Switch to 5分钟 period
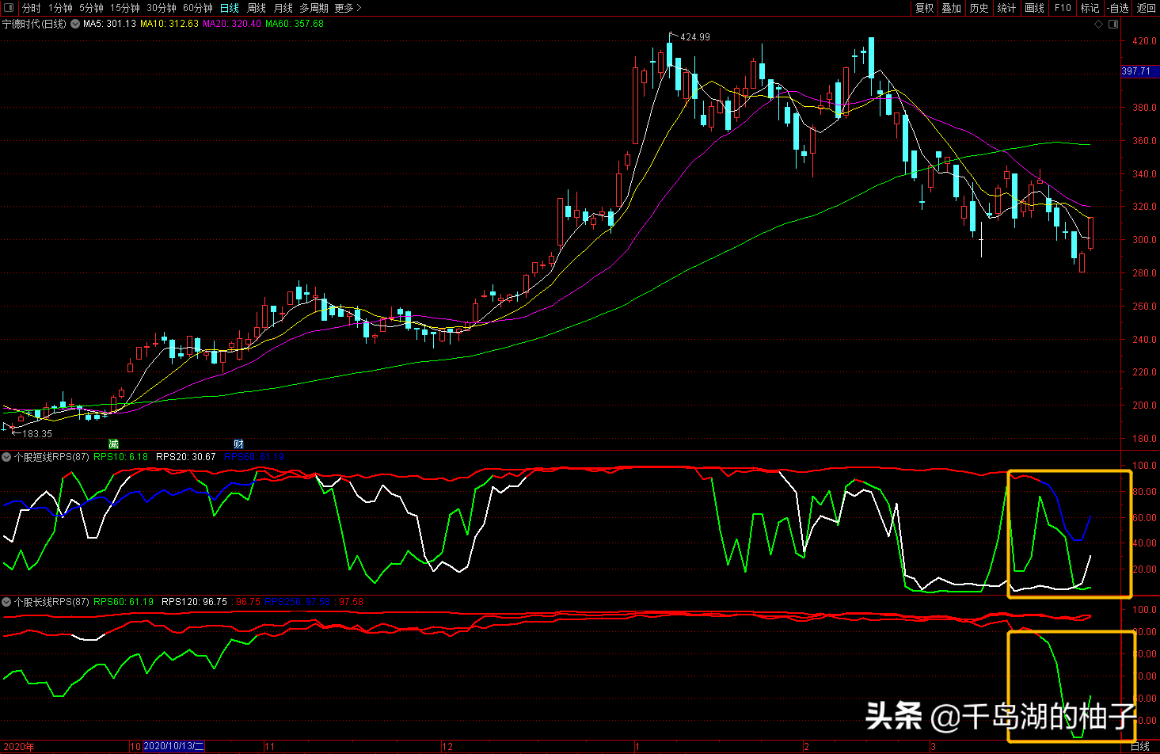1160x754 pixels. 91,8
